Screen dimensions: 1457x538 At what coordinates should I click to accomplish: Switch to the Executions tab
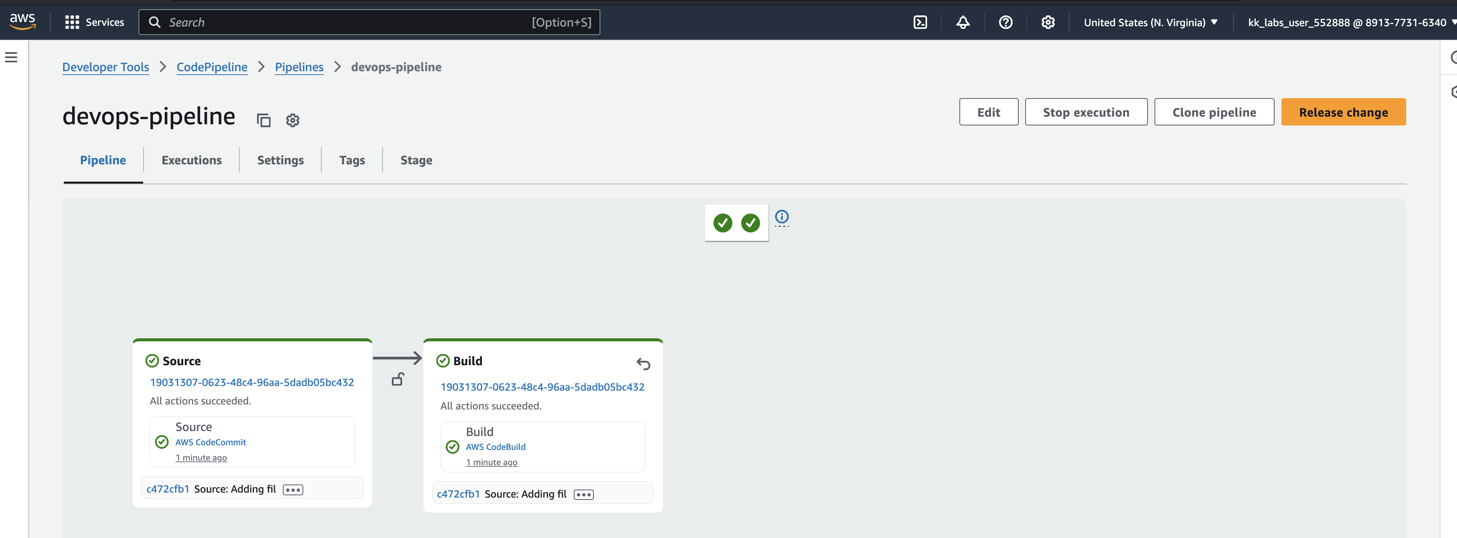click(191, 160)
